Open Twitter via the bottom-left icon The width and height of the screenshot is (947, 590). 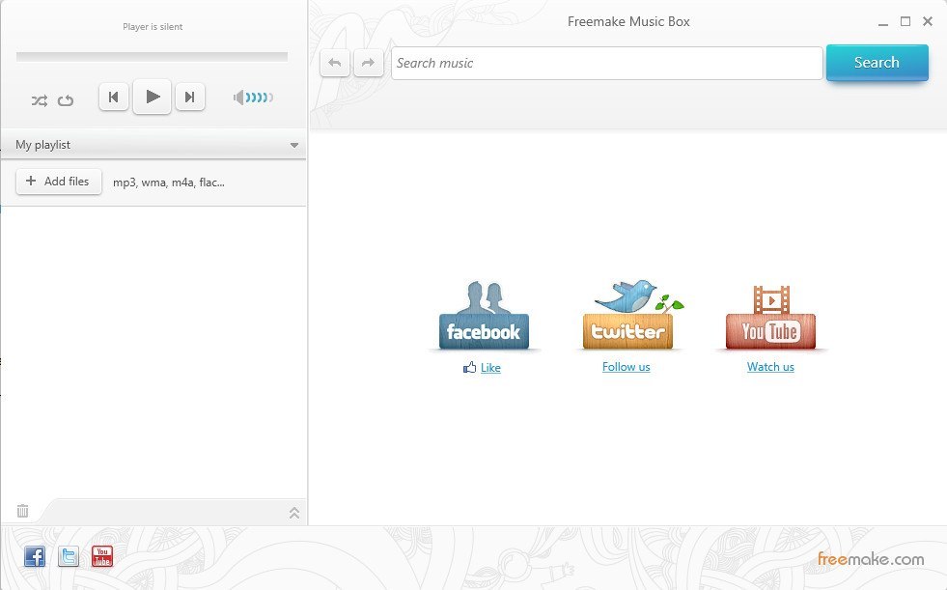click(68, 556)
